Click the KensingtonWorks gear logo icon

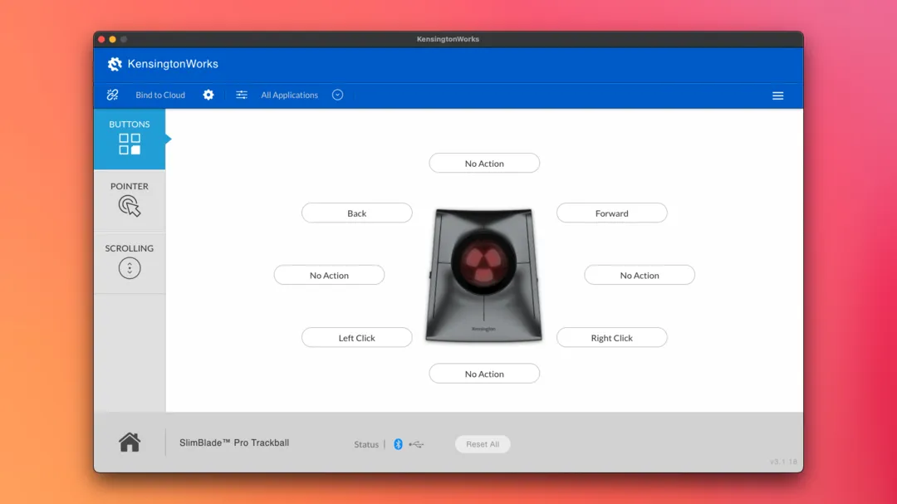coord(115,64)
